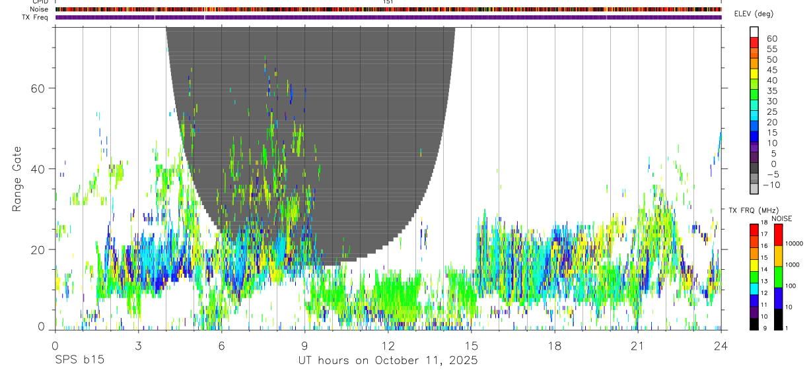This screenshot has width=811, height=374.
Task: Click the green 100–1000 NOISE swatch
Action: (x=779, y=277)
